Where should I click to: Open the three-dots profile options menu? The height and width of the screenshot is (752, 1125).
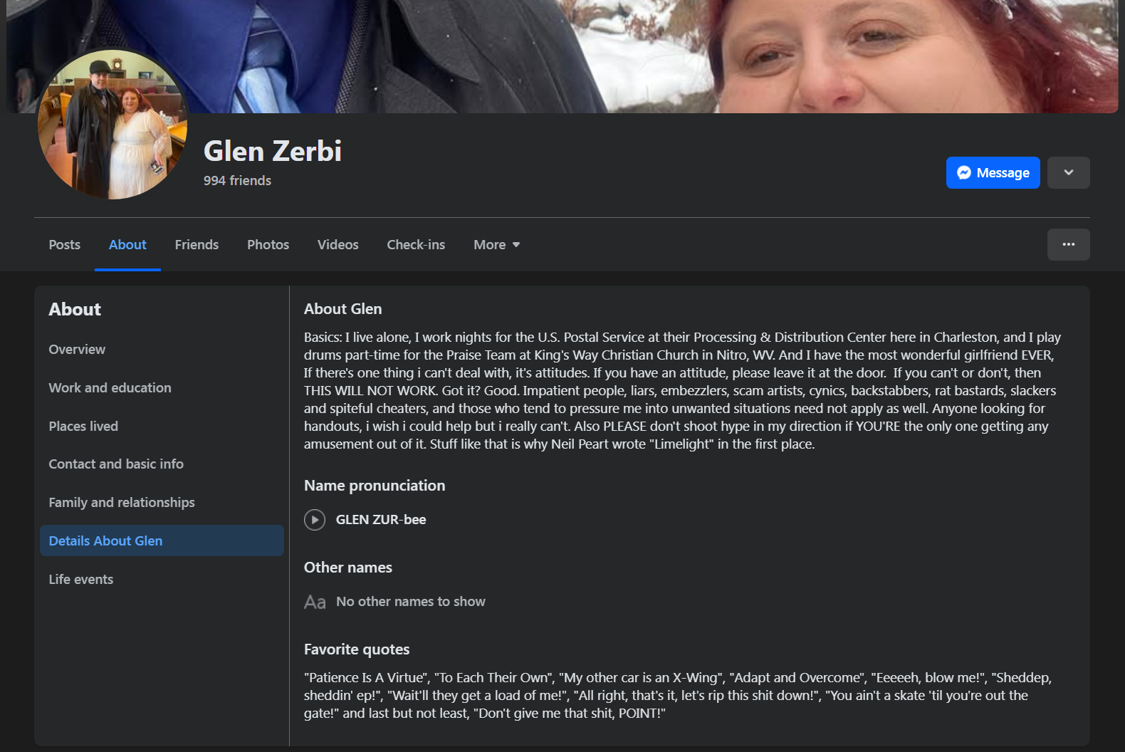point(1068,244)
